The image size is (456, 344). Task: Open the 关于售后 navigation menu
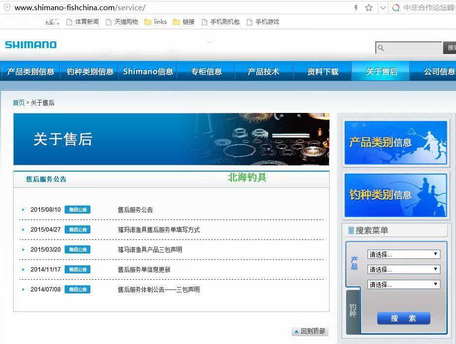[x=381, y=72]
